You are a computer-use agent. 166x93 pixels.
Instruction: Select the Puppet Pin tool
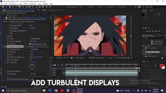pyautogui.click(x=50, y=7)
